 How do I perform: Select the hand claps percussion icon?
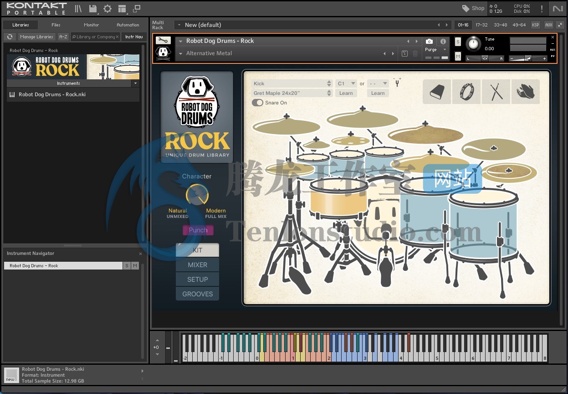coord(525,92)
